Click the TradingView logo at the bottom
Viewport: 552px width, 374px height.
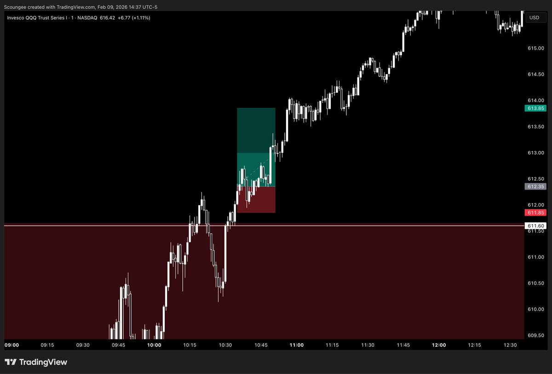tap(36, 362)
